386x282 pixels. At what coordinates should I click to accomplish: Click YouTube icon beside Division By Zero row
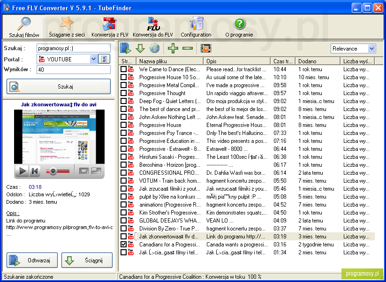pyautogui.click(x=131, y=229)
